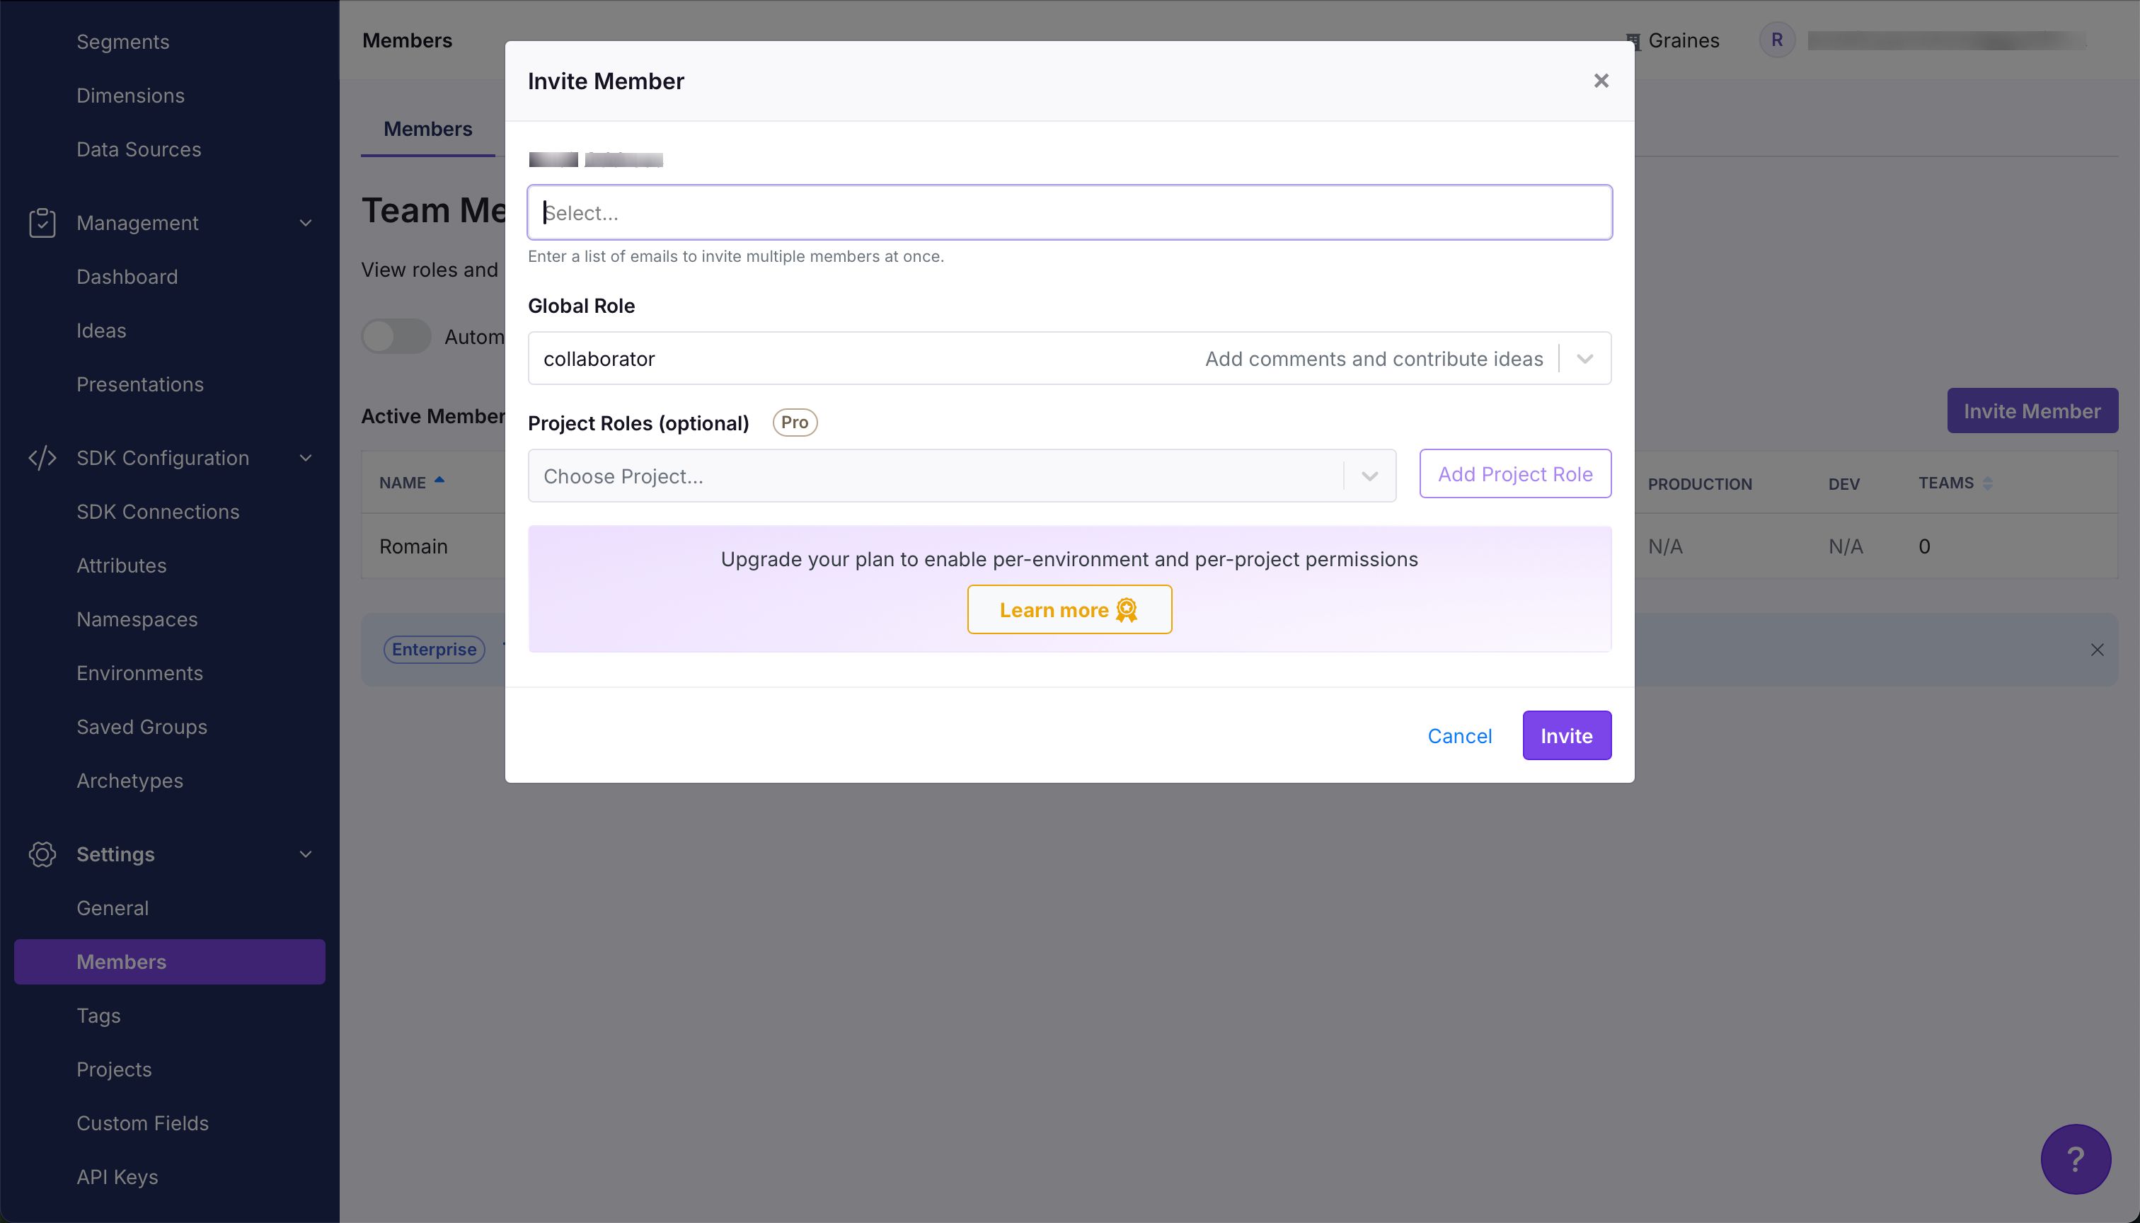Screen dimensions: 2140x1223
Task: Dismiss the Enterprise banner
Action: [x=2096, y=649]
